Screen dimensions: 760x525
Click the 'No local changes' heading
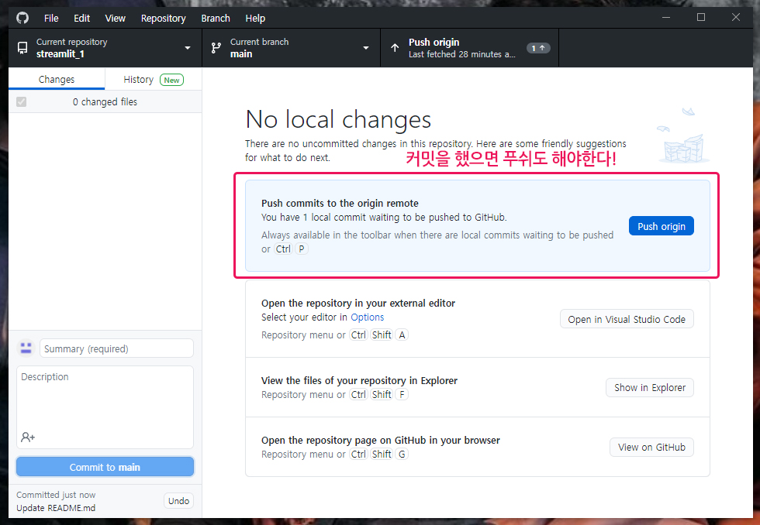click(338, 119)
